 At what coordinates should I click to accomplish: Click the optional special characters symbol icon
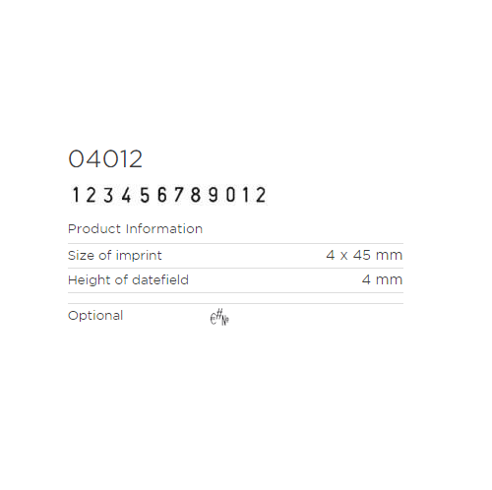click(x=219, y=317)
